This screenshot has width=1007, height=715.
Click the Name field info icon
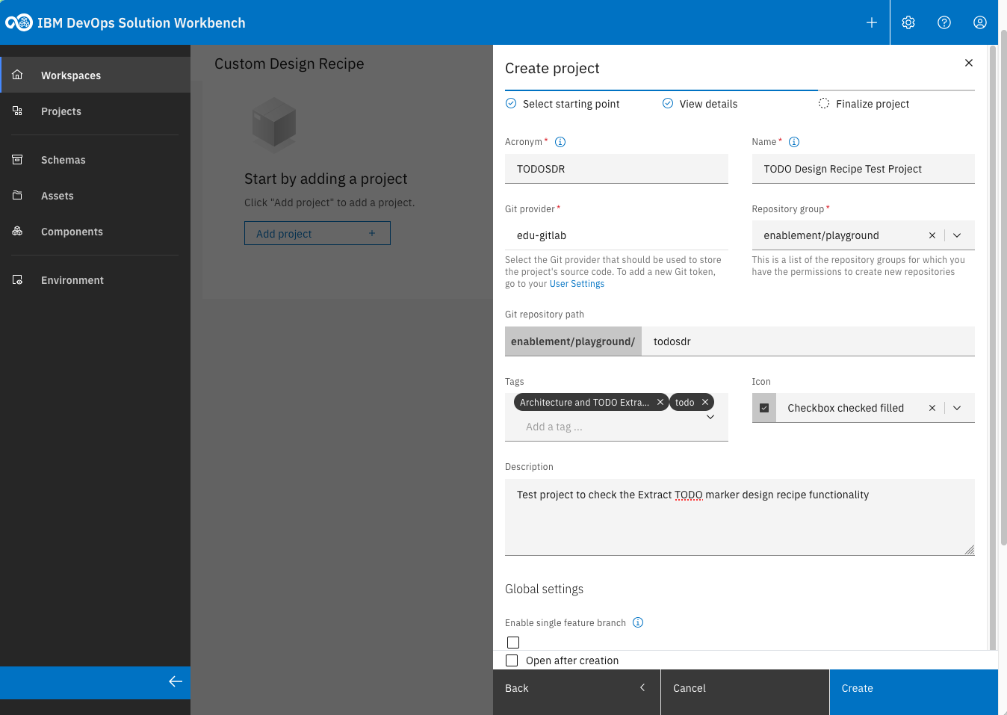click(794, 142)
